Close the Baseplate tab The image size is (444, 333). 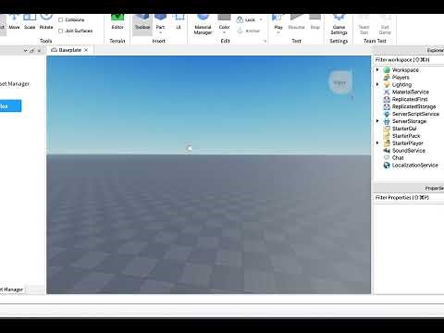86,50
